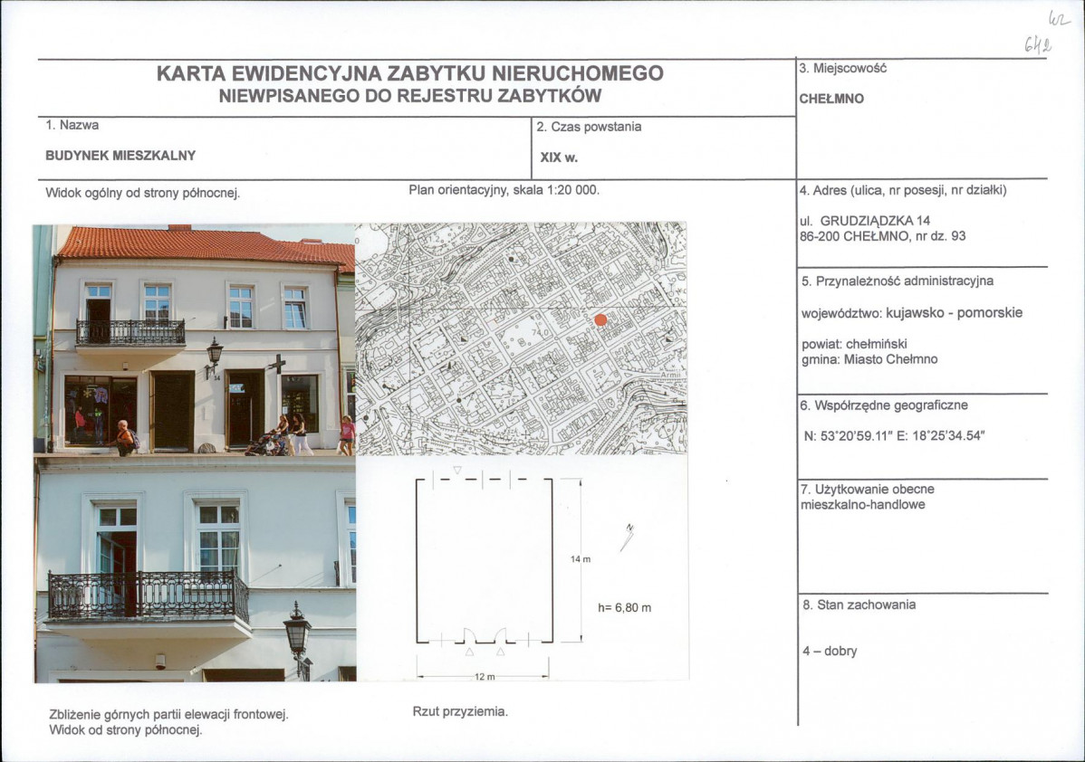Click the line 'gmina: Miasto Chełmno'

pos(869,359)
